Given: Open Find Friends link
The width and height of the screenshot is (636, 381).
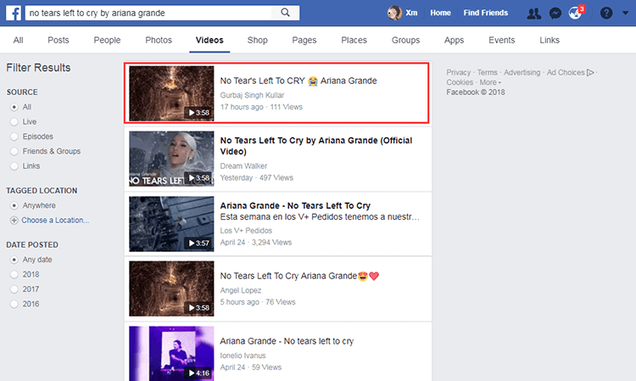Looking at the screenshot, I should (486, 13).
